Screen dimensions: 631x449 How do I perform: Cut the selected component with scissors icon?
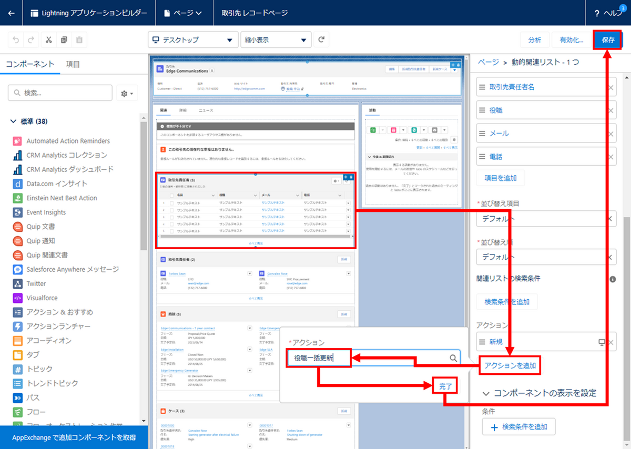[x=48, y=40]
